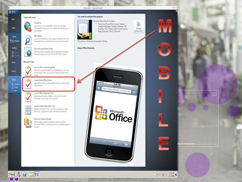
Task: Select Launch System Information Tool
Action: (45, 106)
